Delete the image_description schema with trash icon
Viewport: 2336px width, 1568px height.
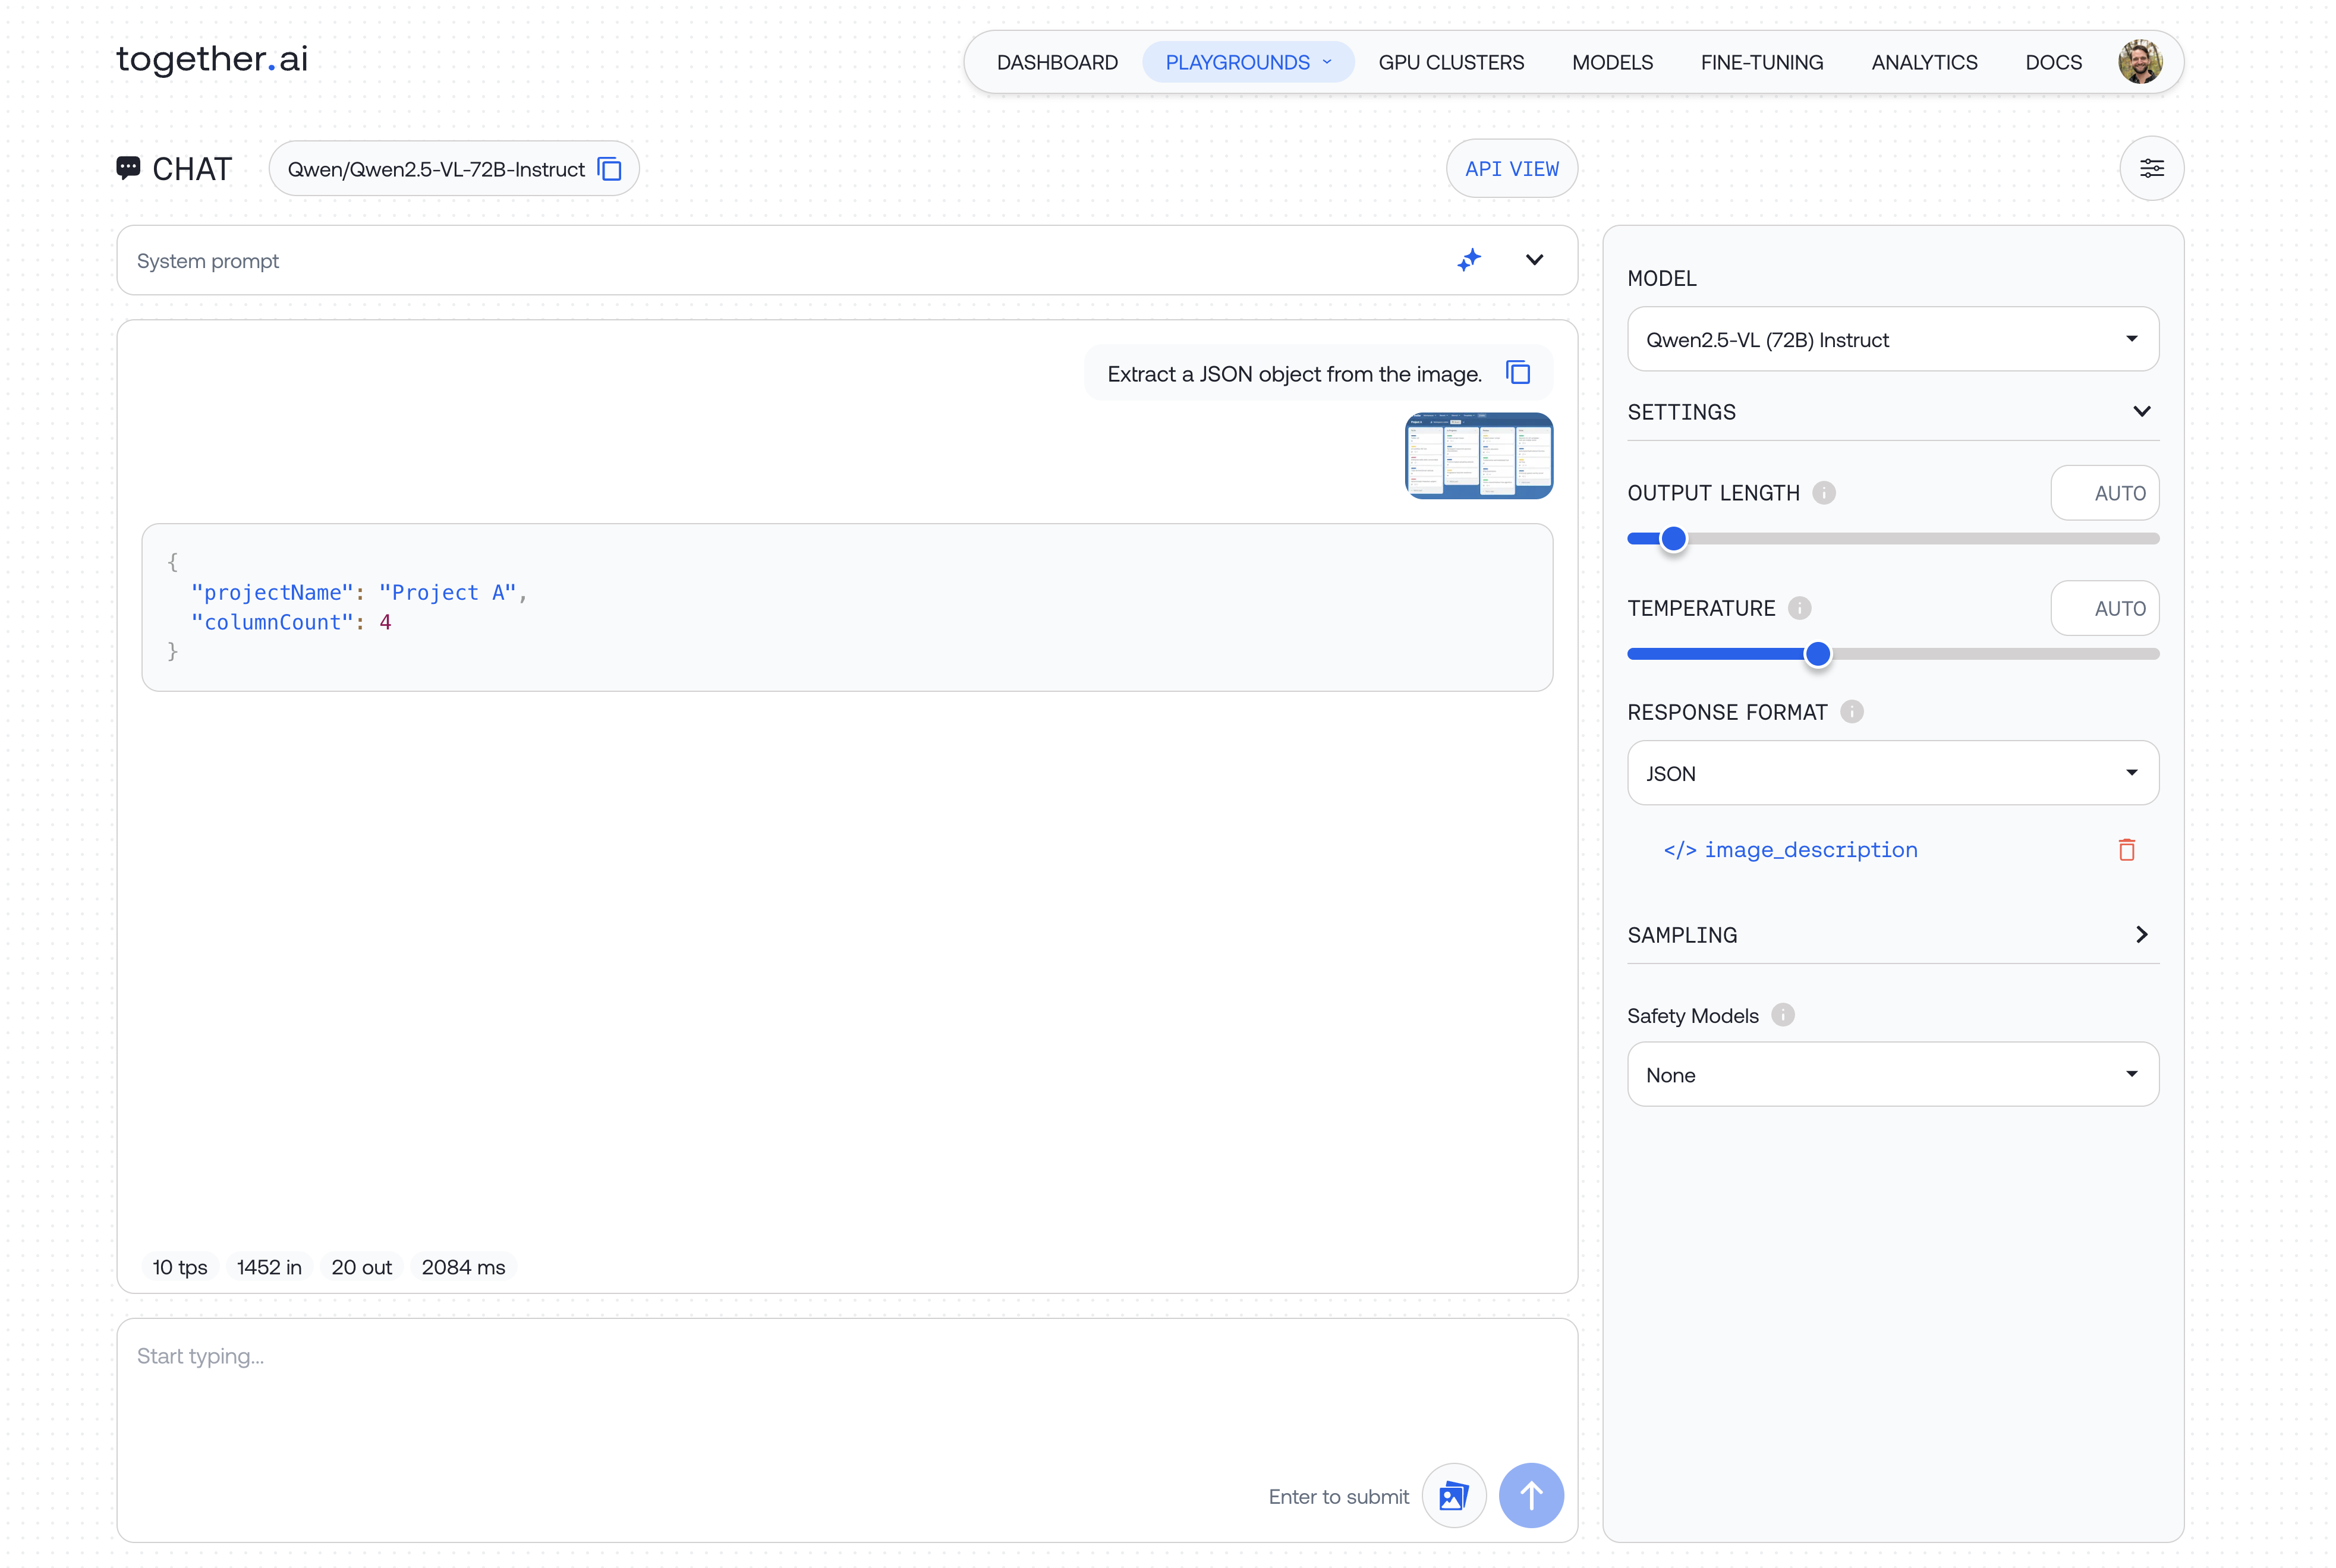pos(2126,850)
